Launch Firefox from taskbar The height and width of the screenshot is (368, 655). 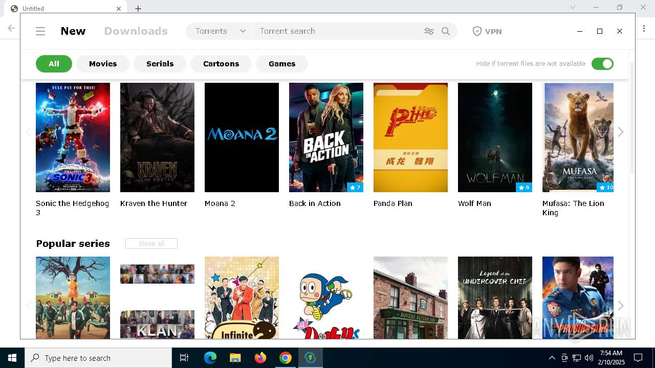(260, 358)
